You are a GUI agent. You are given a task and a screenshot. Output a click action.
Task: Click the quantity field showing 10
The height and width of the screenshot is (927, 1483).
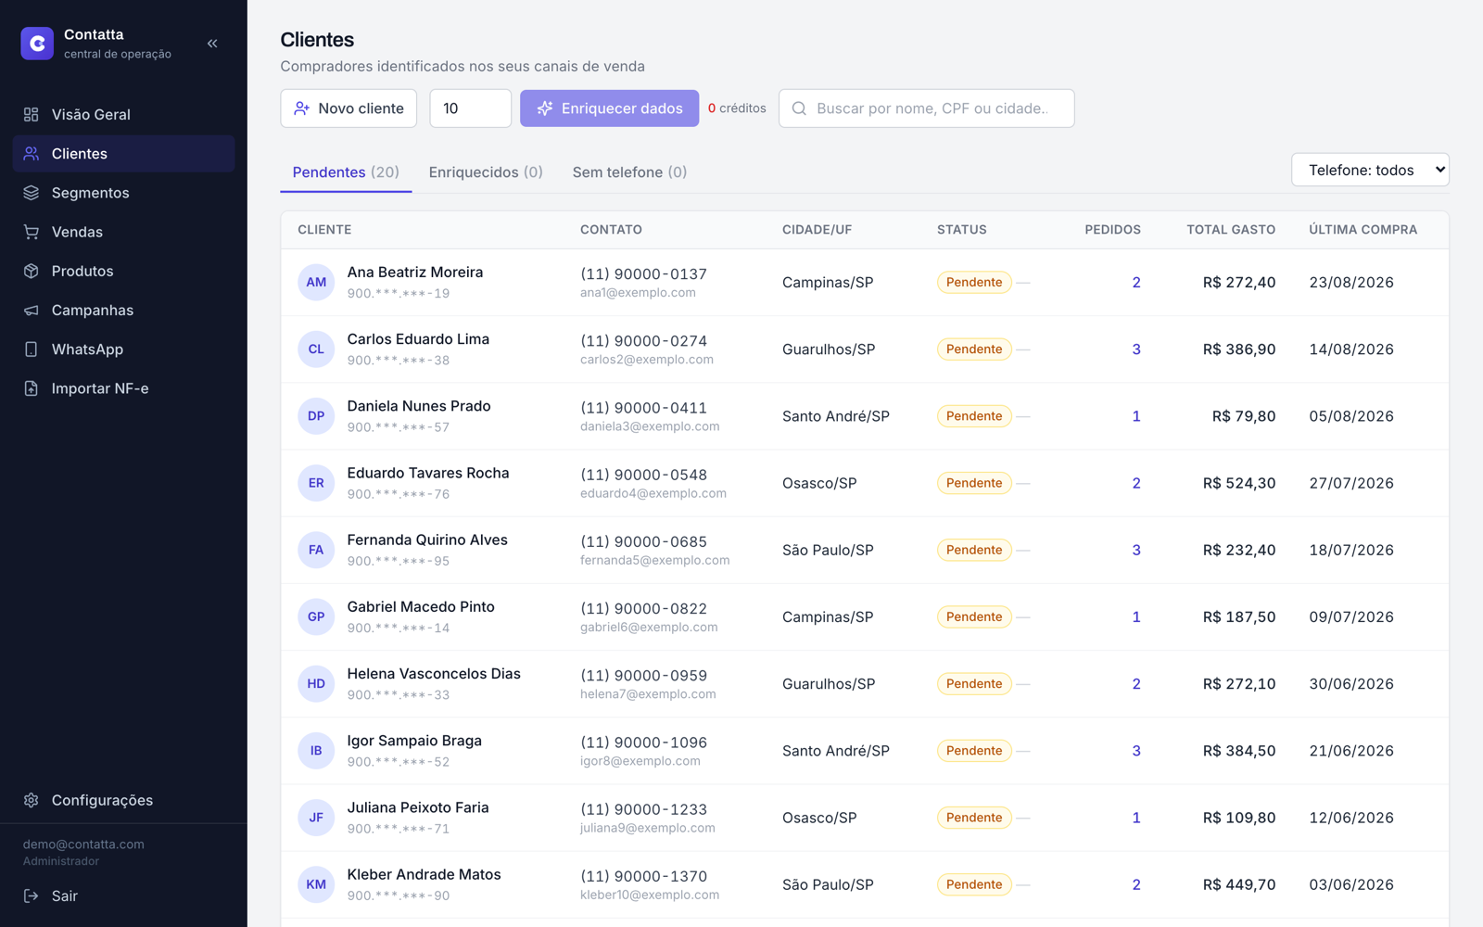click(x=471, y=108)
